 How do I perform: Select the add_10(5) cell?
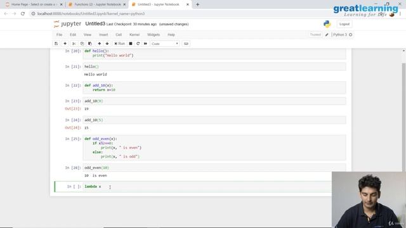point(214,120)
